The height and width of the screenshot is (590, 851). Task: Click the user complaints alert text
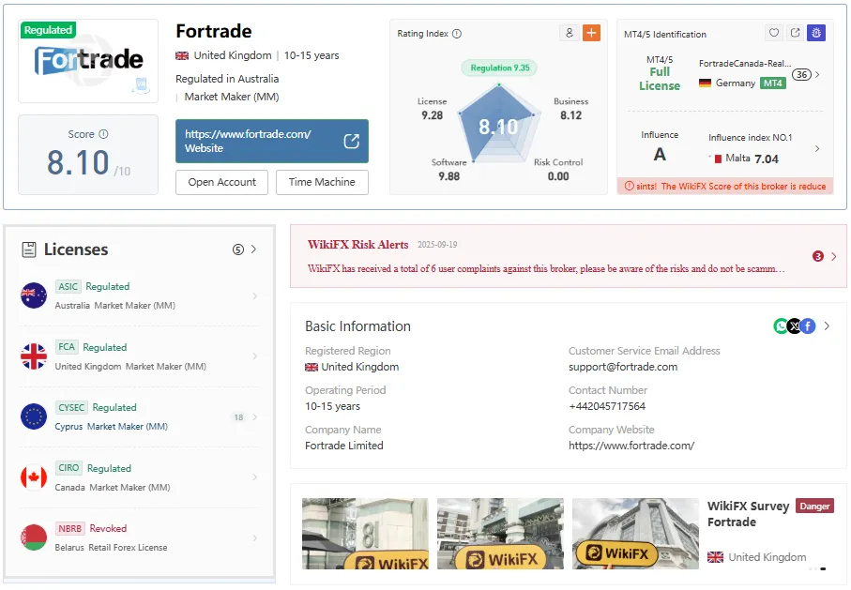(x=546, y=268)
